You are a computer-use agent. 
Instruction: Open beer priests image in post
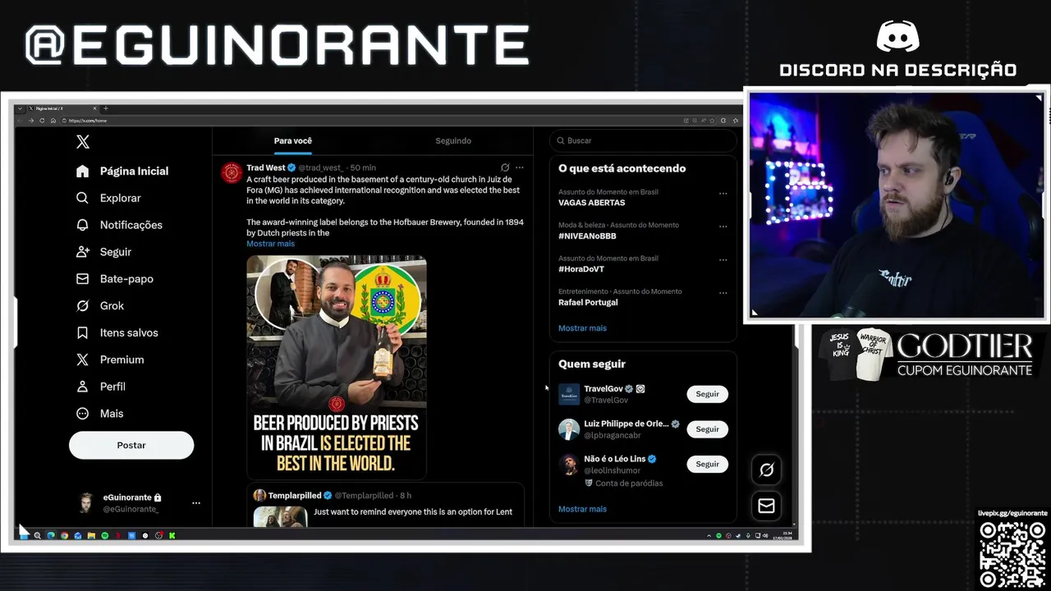coord(337,367)
